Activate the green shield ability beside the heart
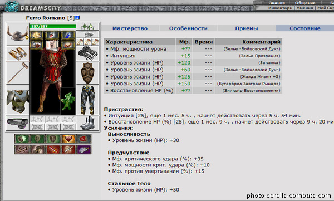The image size is (334, 201). 53,139
